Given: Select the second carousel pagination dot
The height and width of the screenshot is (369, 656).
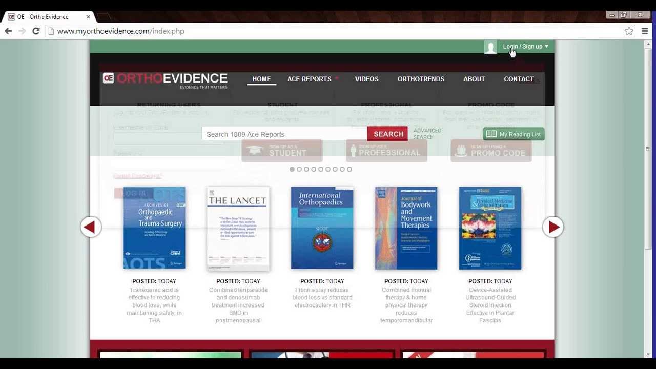Looking at the screenshot, I should coord(299,169).
